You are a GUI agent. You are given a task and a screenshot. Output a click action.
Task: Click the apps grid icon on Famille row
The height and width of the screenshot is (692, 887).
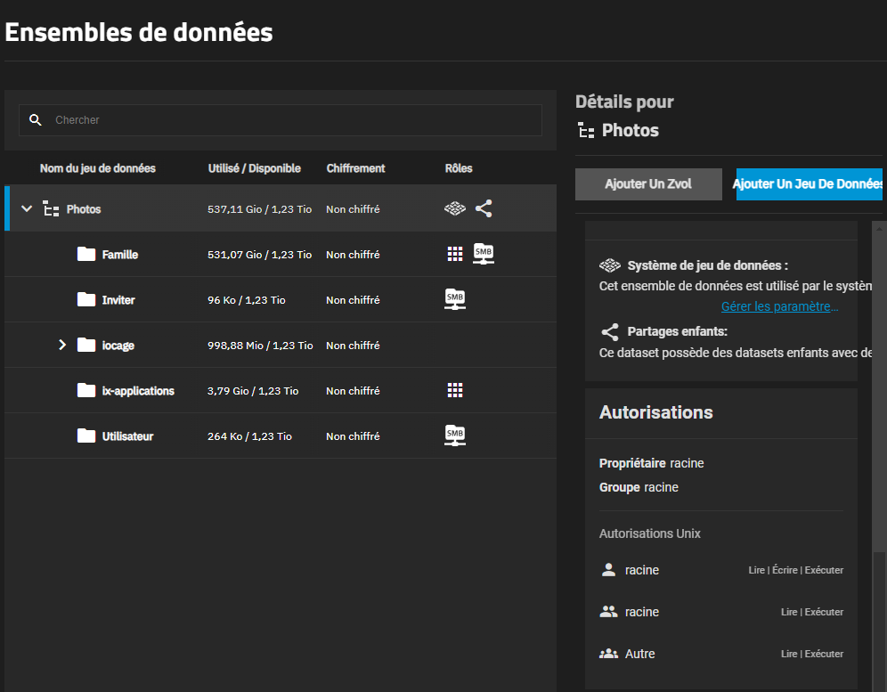(455, 255)
